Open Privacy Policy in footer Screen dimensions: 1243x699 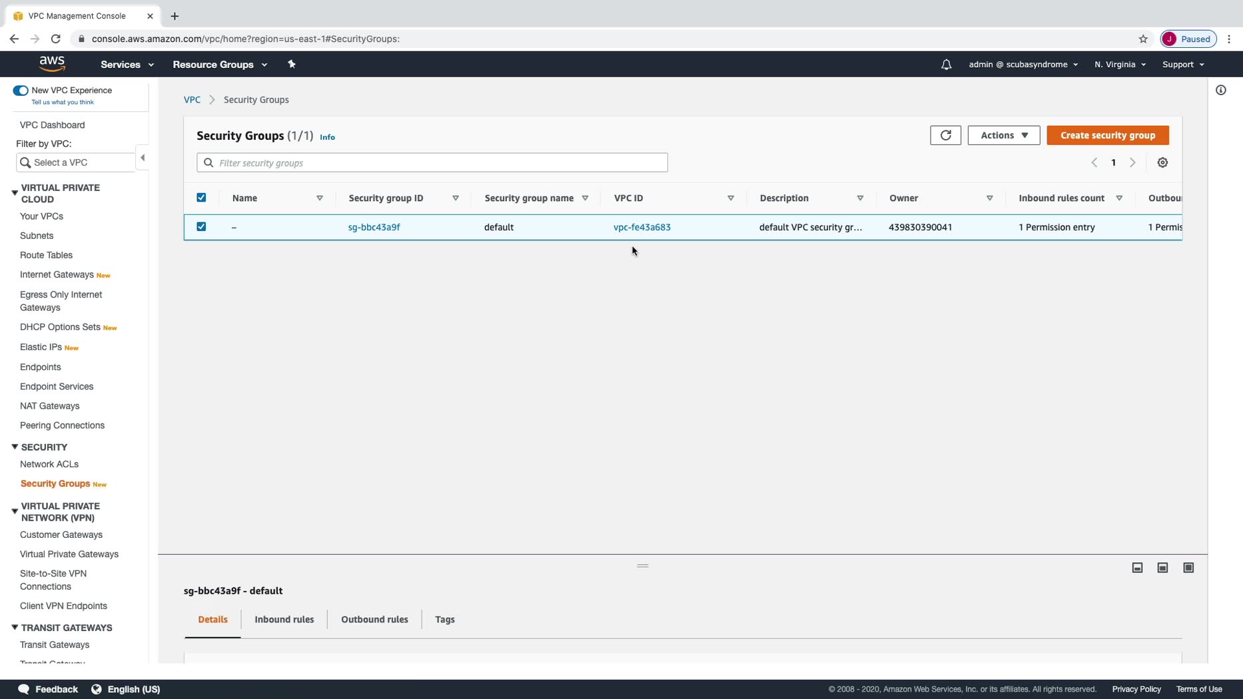[1136, 689]
